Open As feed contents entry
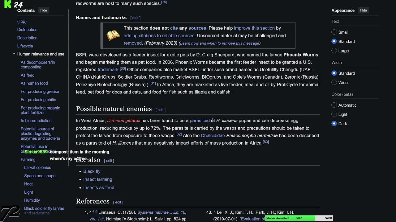The height and width of the screenshot is (222, 396). point(28,75)
